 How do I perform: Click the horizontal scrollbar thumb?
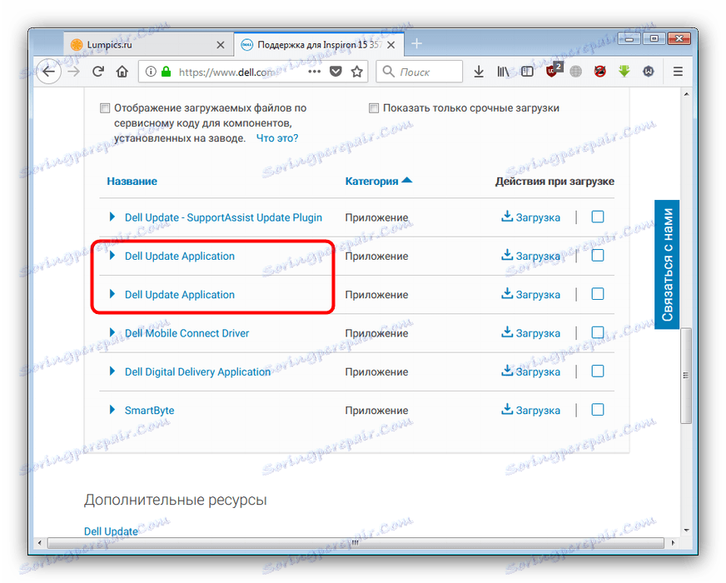coord(356,543)
